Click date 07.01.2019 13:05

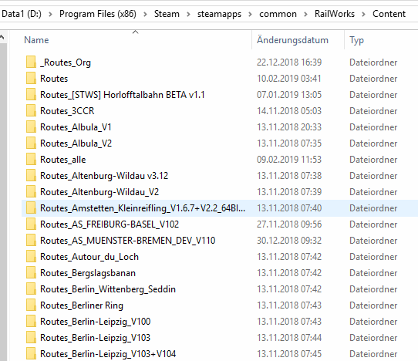coord(289,95)
